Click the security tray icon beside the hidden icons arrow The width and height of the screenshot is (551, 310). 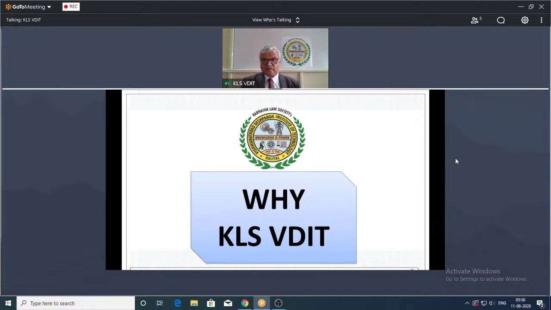tap(475, 303)
